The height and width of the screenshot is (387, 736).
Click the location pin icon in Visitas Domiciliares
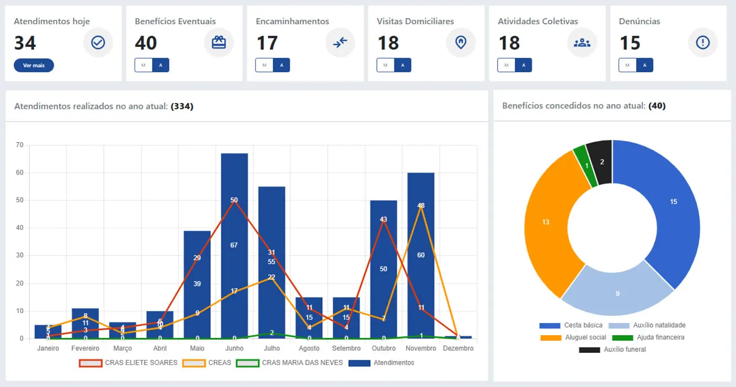pyautogui.click(x=461, y=42)
